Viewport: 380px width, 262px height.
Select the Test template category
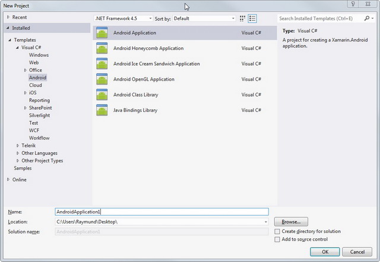pyautogui.click(x=33, y=123)
